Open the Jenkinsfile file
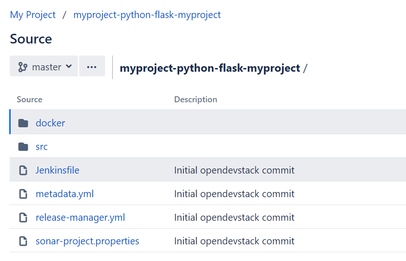Image resolution: width=406 pixels, height=261 pixels. pos(57,170)
